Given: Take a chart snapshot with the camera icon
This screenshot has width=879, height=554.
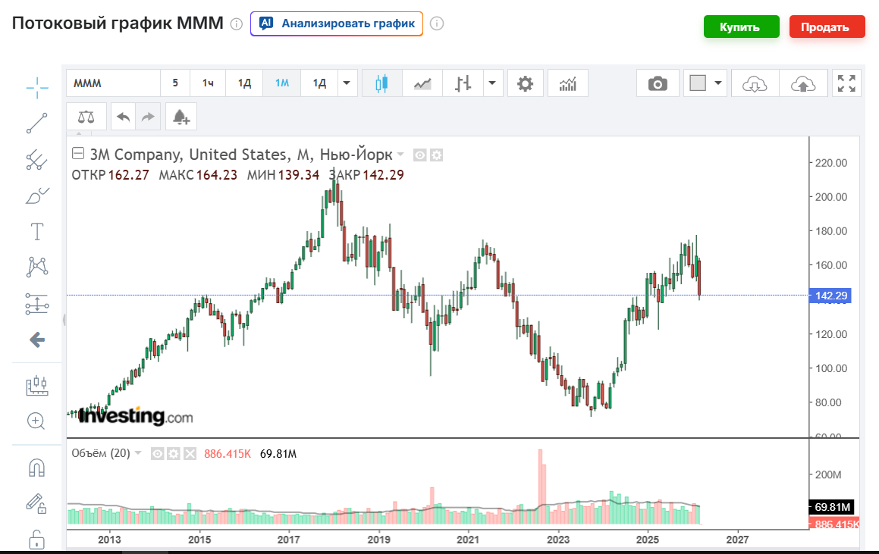Looking at the screenshot, I should coord(657,83).
